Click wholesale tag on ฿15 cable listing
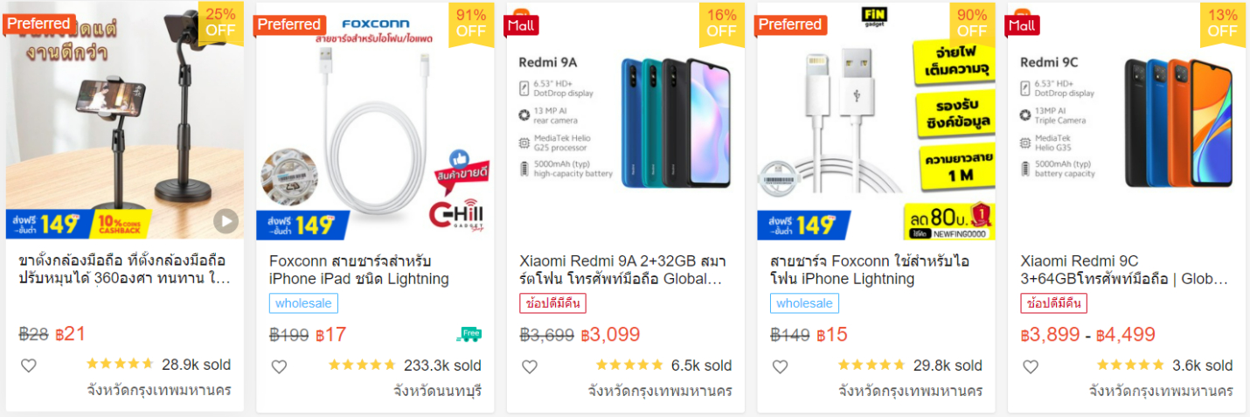 [x=804, y=303]
